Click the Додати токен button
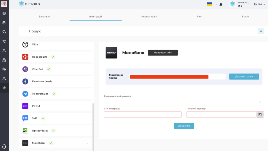Screen dimensions: 268x151 (x=244, y=77)
